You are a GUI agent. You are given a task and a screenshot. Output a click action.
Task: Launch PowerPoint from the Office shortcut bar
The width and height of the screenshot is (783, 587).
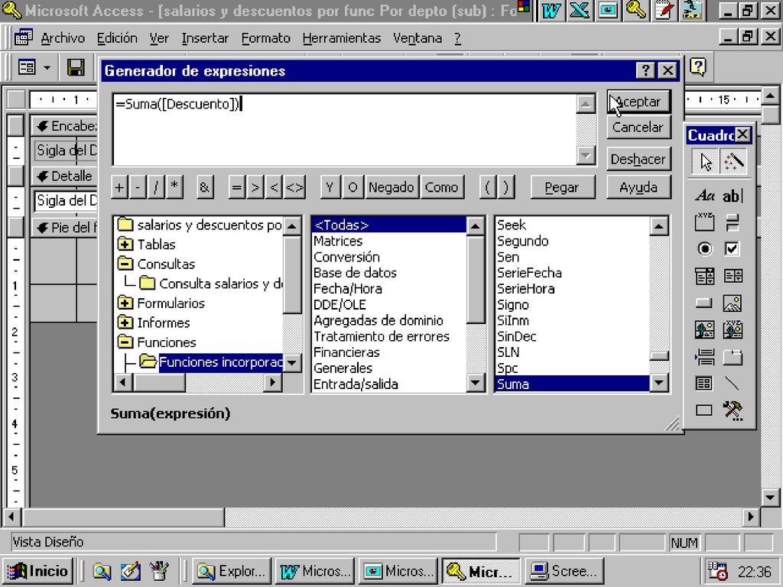point(608,11)
